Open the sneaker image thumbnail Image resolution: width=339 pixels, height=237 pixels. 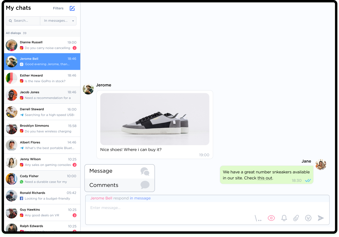click(155, 119)
